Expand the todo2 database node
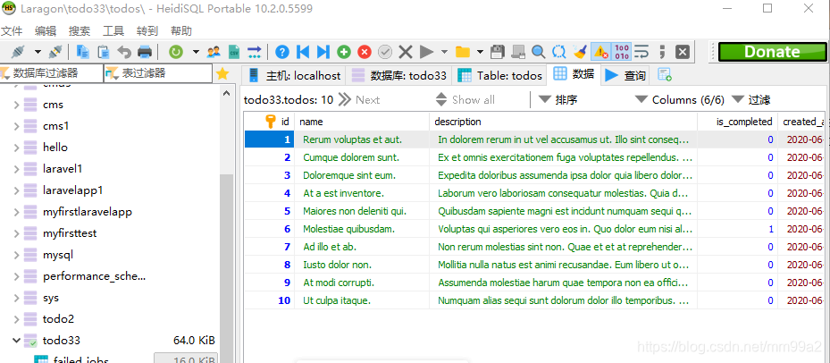Image resolution: width=830 pixels, height=363 pixels. (x=16, y=319)
